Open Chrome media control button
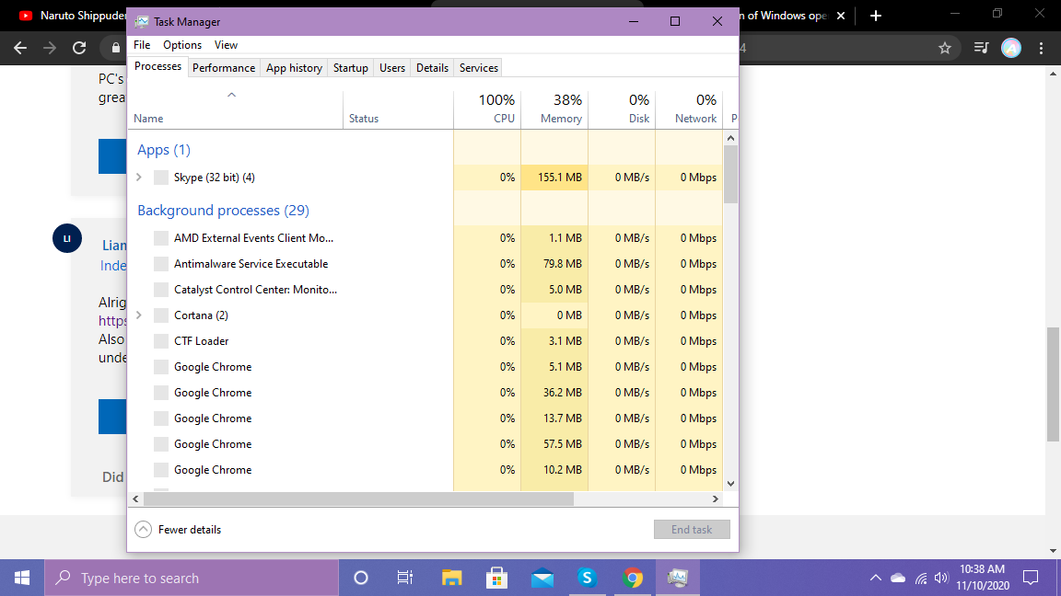This screenshot has width=1061, height=596. coord(981,48)
